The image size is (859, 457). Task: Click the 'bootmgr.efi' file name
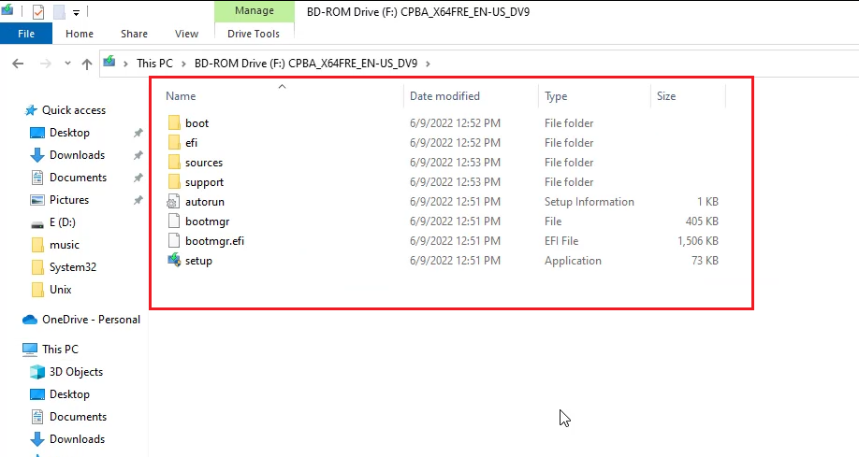click(215, 241)
